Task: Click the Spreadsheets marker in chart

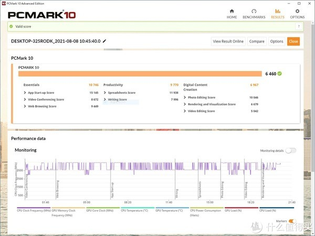Action: [199, 190]
